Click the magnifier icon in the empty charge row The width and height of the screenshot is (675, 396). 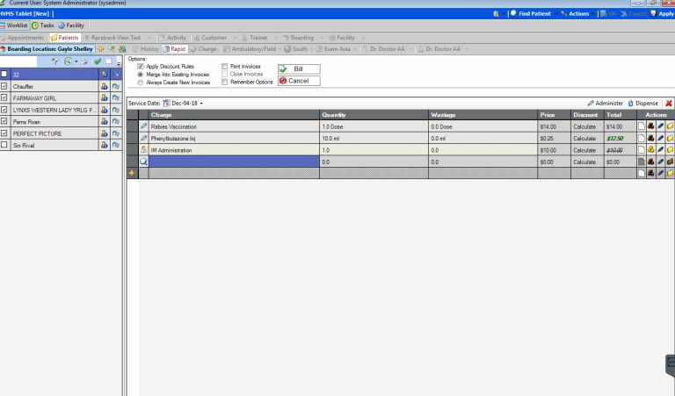point(144,162)
